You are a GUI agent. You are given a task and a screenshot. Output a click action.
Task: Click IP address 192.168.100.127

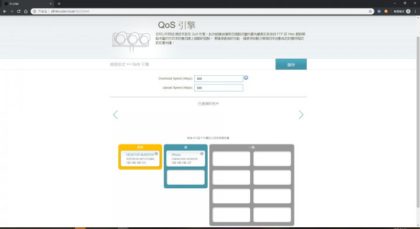pyautogui.click(x=181, y=163)
